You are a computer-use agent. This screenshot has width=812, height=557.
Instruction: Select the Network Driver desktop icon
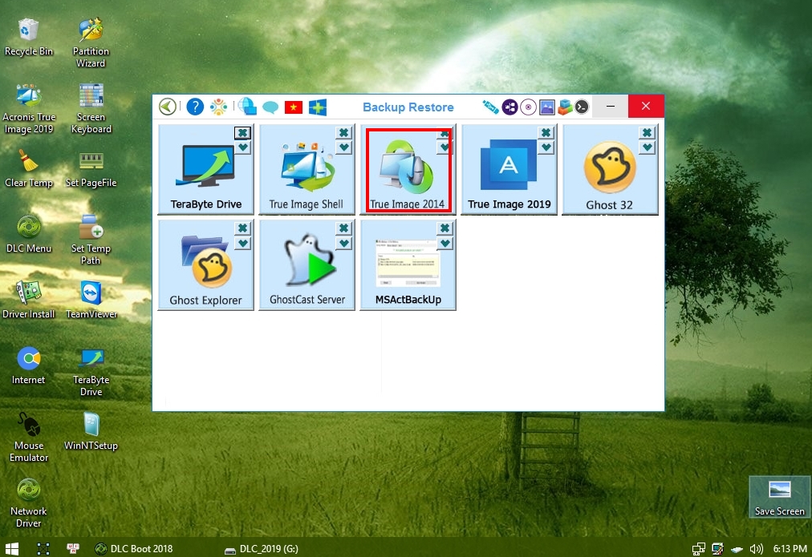[x=28, y=503]
